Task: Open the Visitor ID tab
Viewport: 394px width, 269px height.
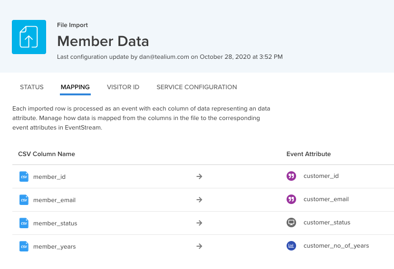Action: pyautogui.click(x=123, y=87)
